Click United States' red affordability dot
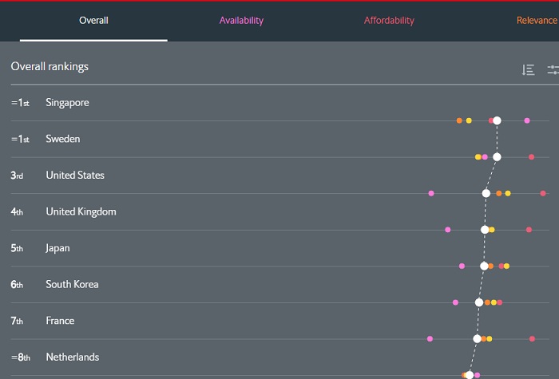This screenshot has height=379, width=559. (x=542, y=193)
